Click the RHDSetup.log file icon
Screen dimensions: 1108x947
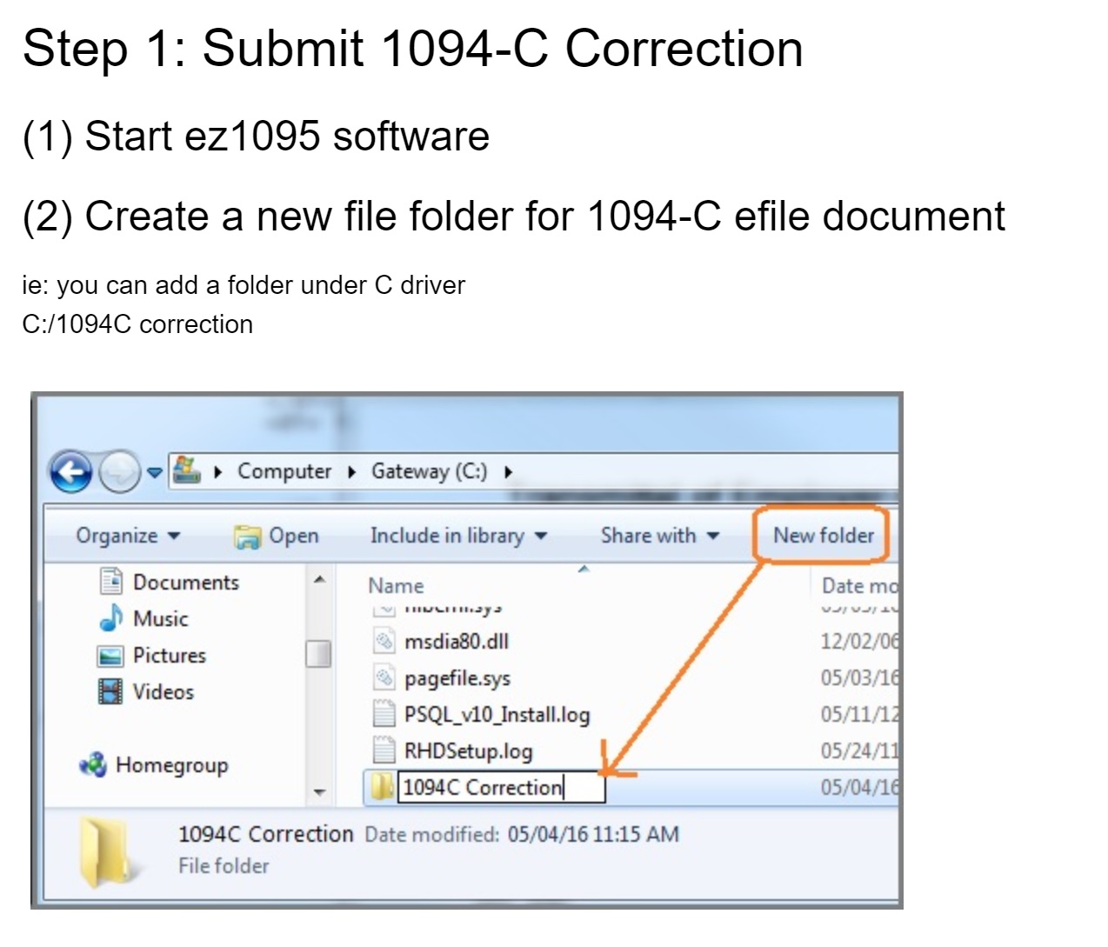click(x=384, y=750)
